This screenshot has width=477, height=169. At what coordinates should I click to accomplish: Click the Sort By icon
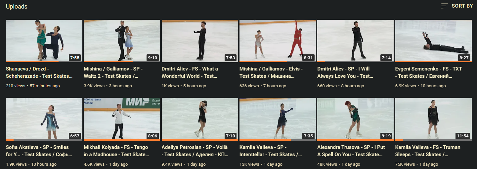click(445, 6)
